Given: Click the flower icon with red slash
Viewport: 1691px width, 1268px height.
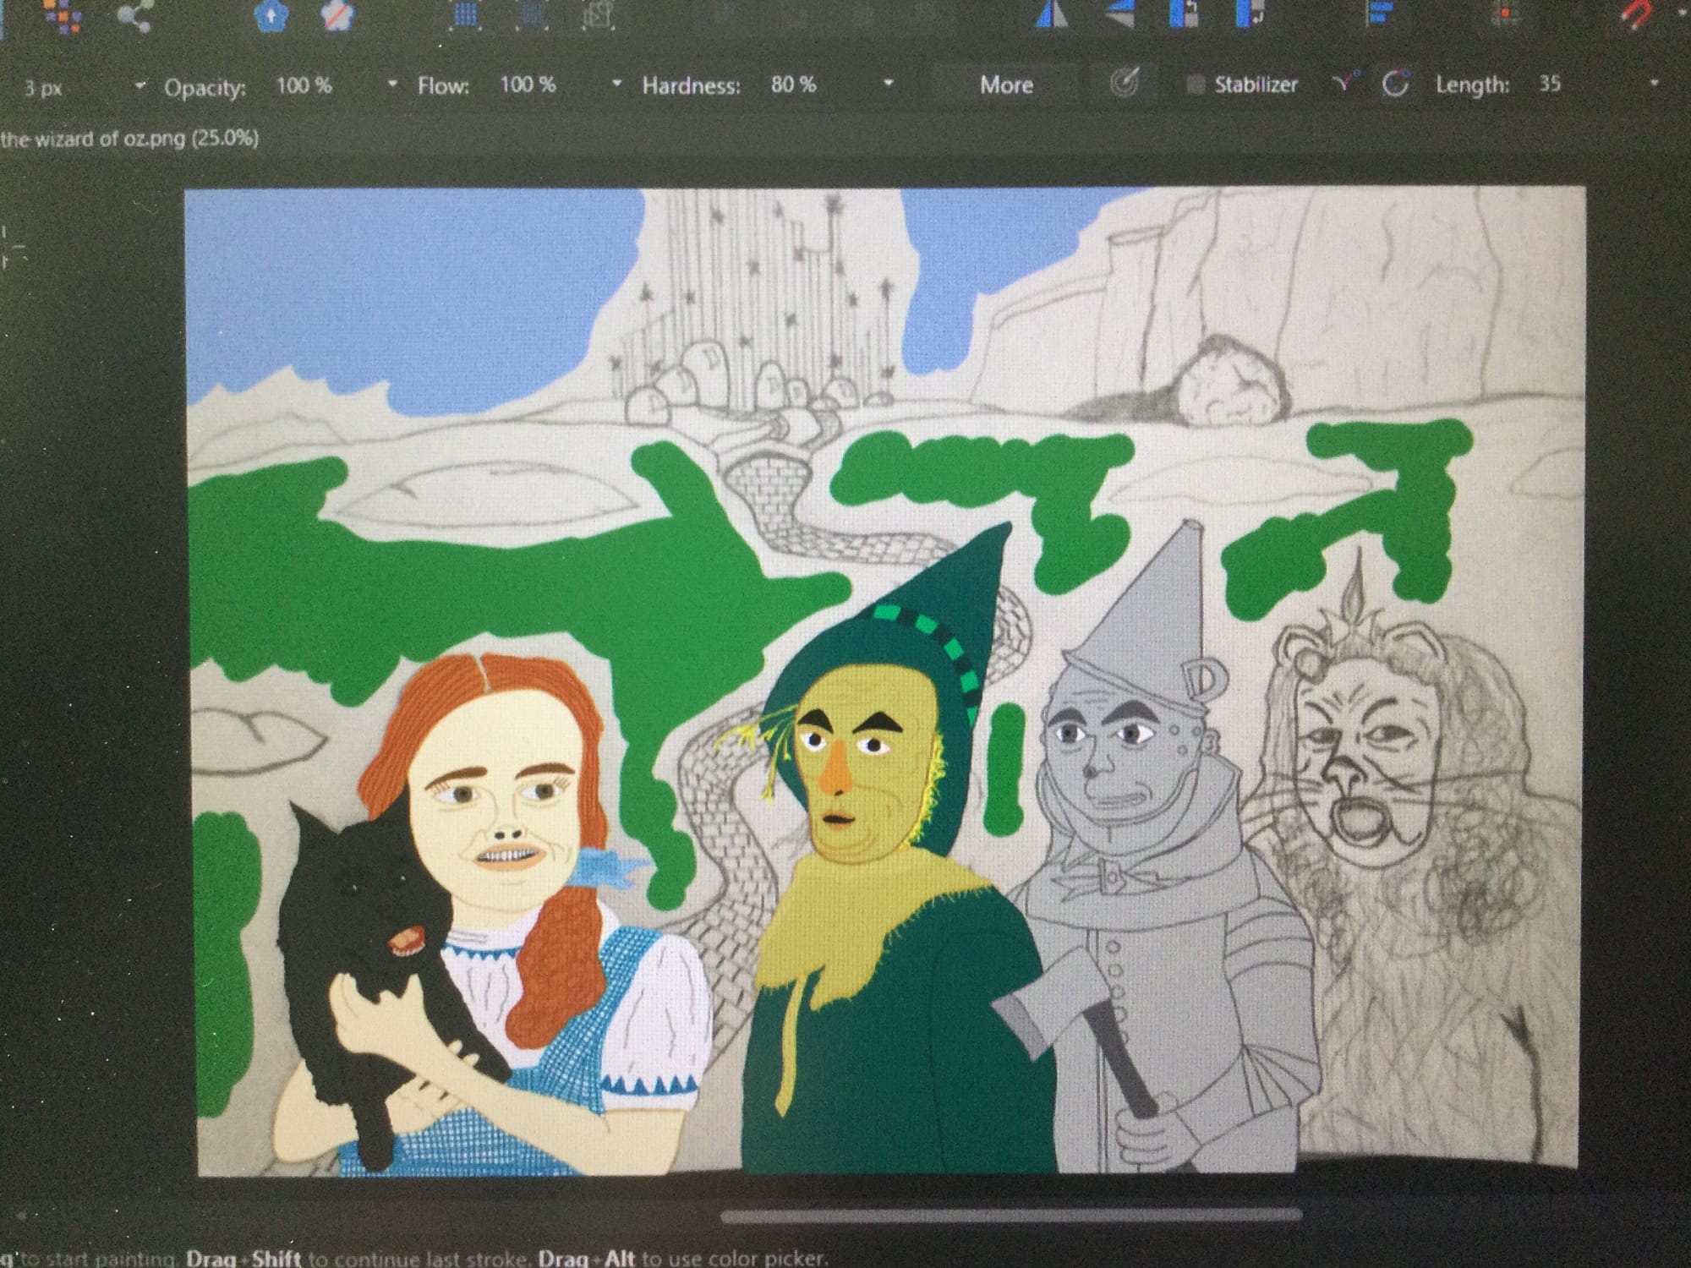Looking at the screenshot, I should pyautogui.click(x=339, y=15).
